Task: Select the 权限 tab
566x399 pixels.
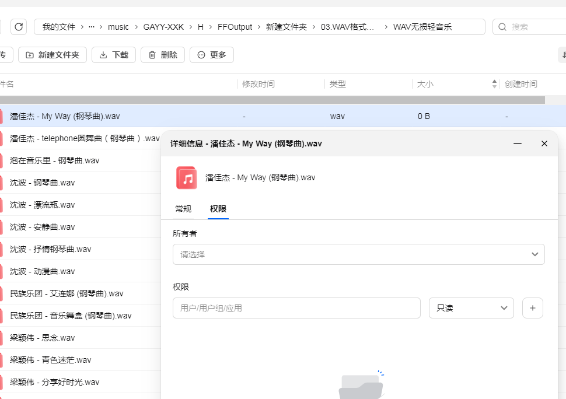Action: (218, 209)
